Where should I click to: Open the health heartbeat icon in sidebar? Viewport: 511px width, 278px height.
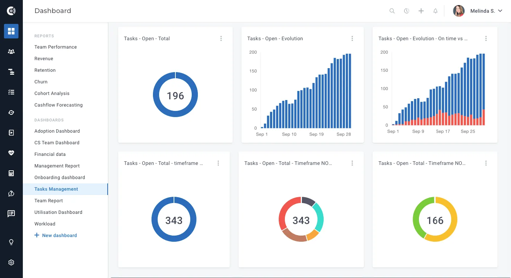coord(11,153)
